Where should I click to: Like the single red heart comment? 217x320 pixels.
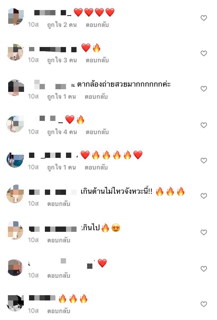click(204, 269)
